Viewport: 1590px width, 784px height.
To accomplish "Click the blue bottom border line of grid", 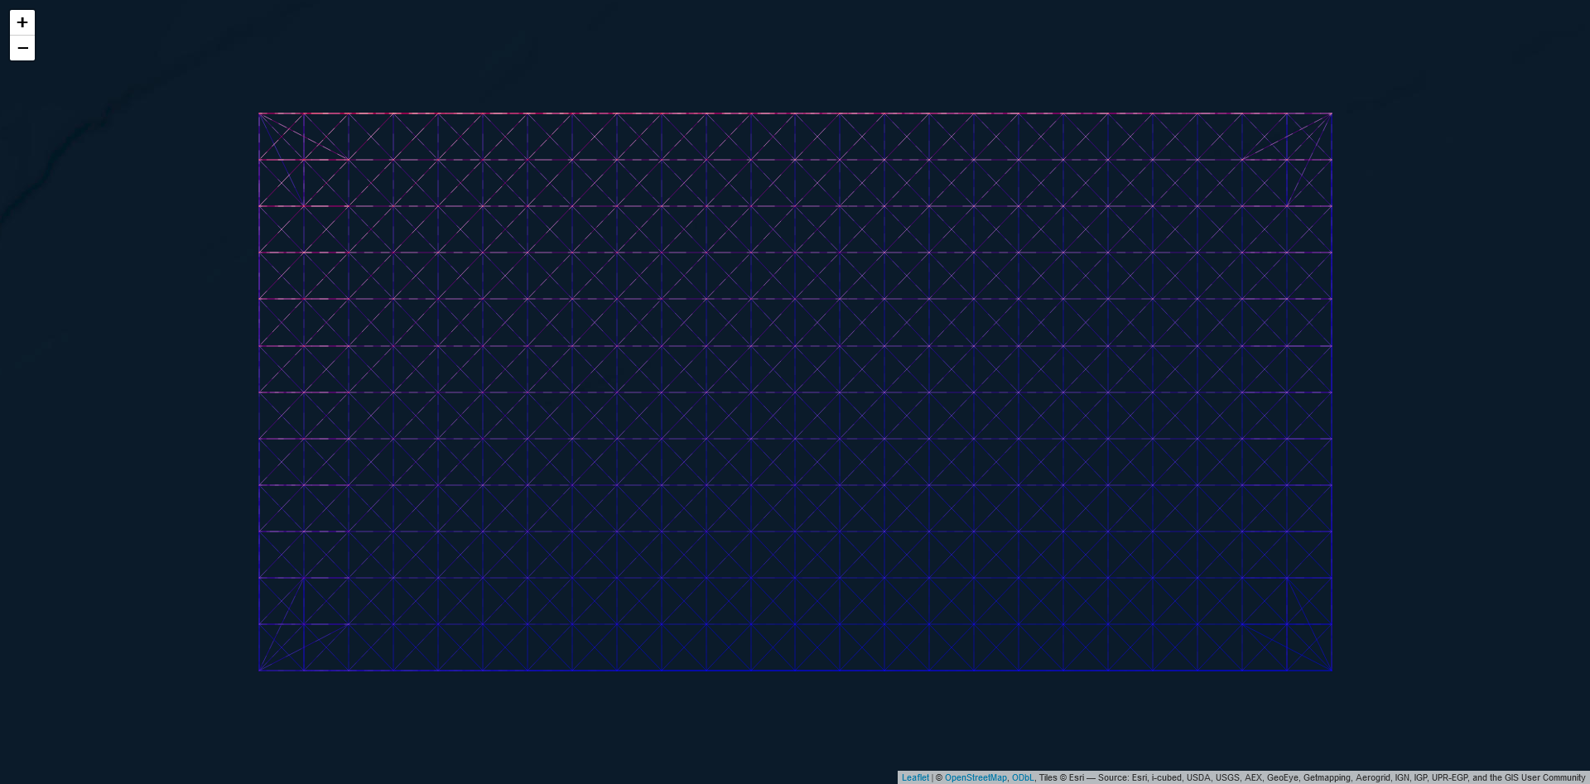I will (x=795, y=671).
